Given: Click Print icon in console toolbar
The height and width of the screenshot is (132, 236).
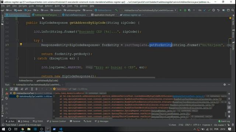Looking at the screenshot, I should coord(229,112).
